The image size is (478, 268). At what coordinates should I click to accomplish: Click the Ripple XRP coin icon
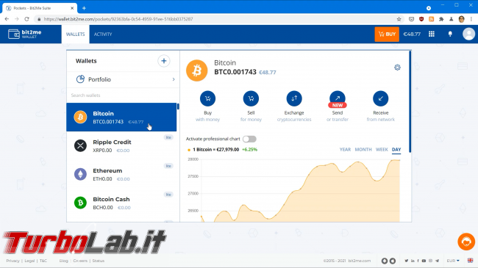(80, 145)
